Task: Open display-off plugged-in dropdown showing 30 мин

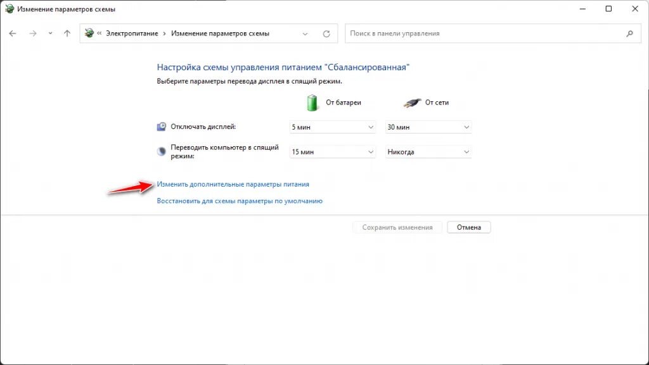Action: 428,127
